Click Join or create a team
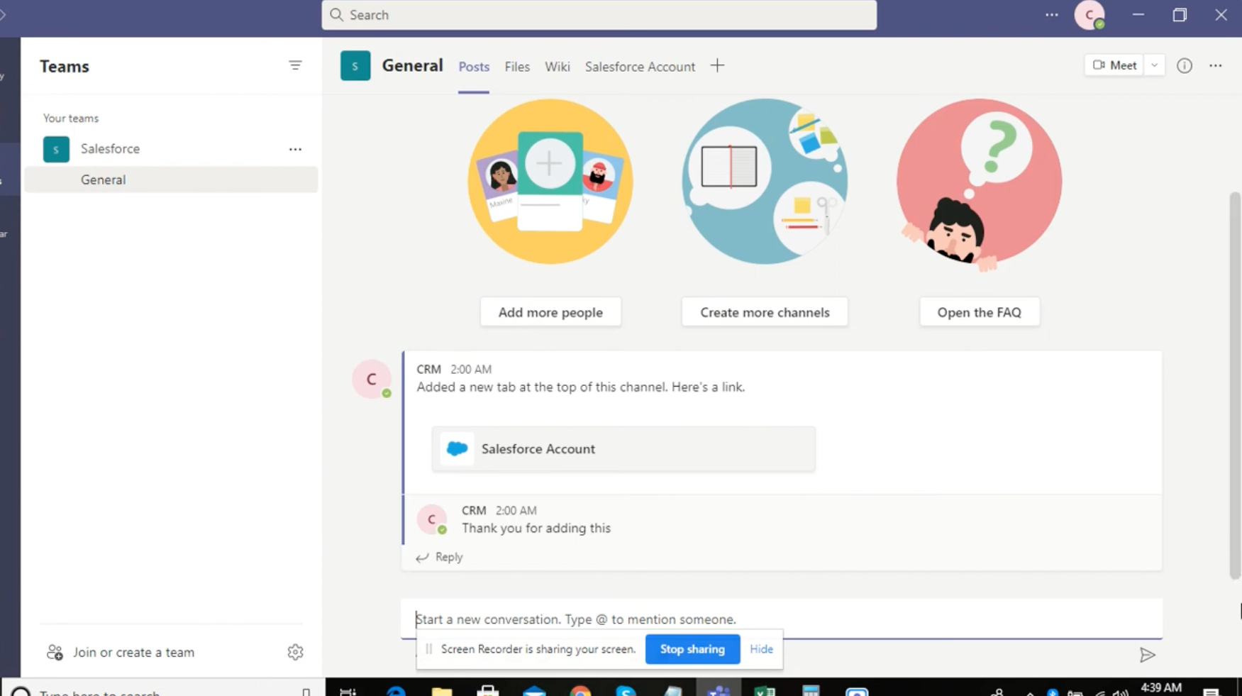 pyautogui.click(x=133, y=652)
